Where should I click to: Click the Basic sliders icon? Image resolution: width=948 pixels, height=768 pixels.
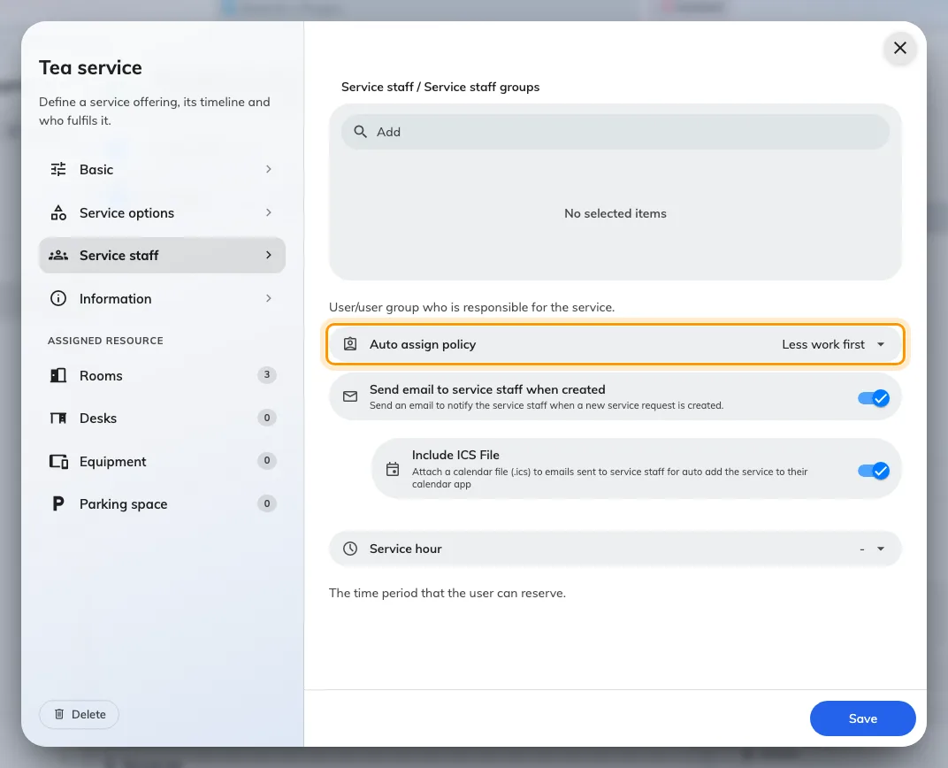point(58,169)
